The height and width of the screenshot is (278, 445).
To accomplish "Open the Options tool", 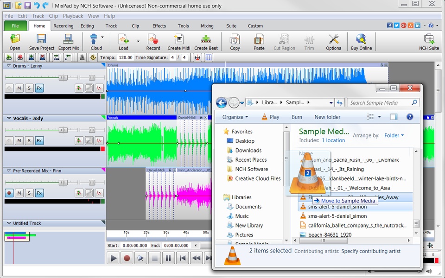I will (333, 42).
